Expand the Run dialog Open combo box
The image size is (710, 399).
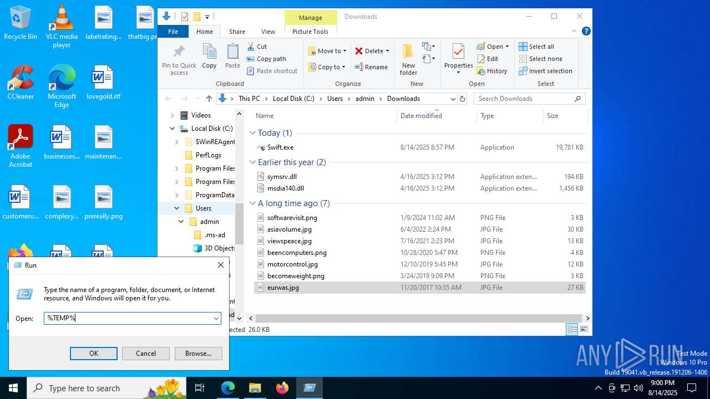click(216, 318)
